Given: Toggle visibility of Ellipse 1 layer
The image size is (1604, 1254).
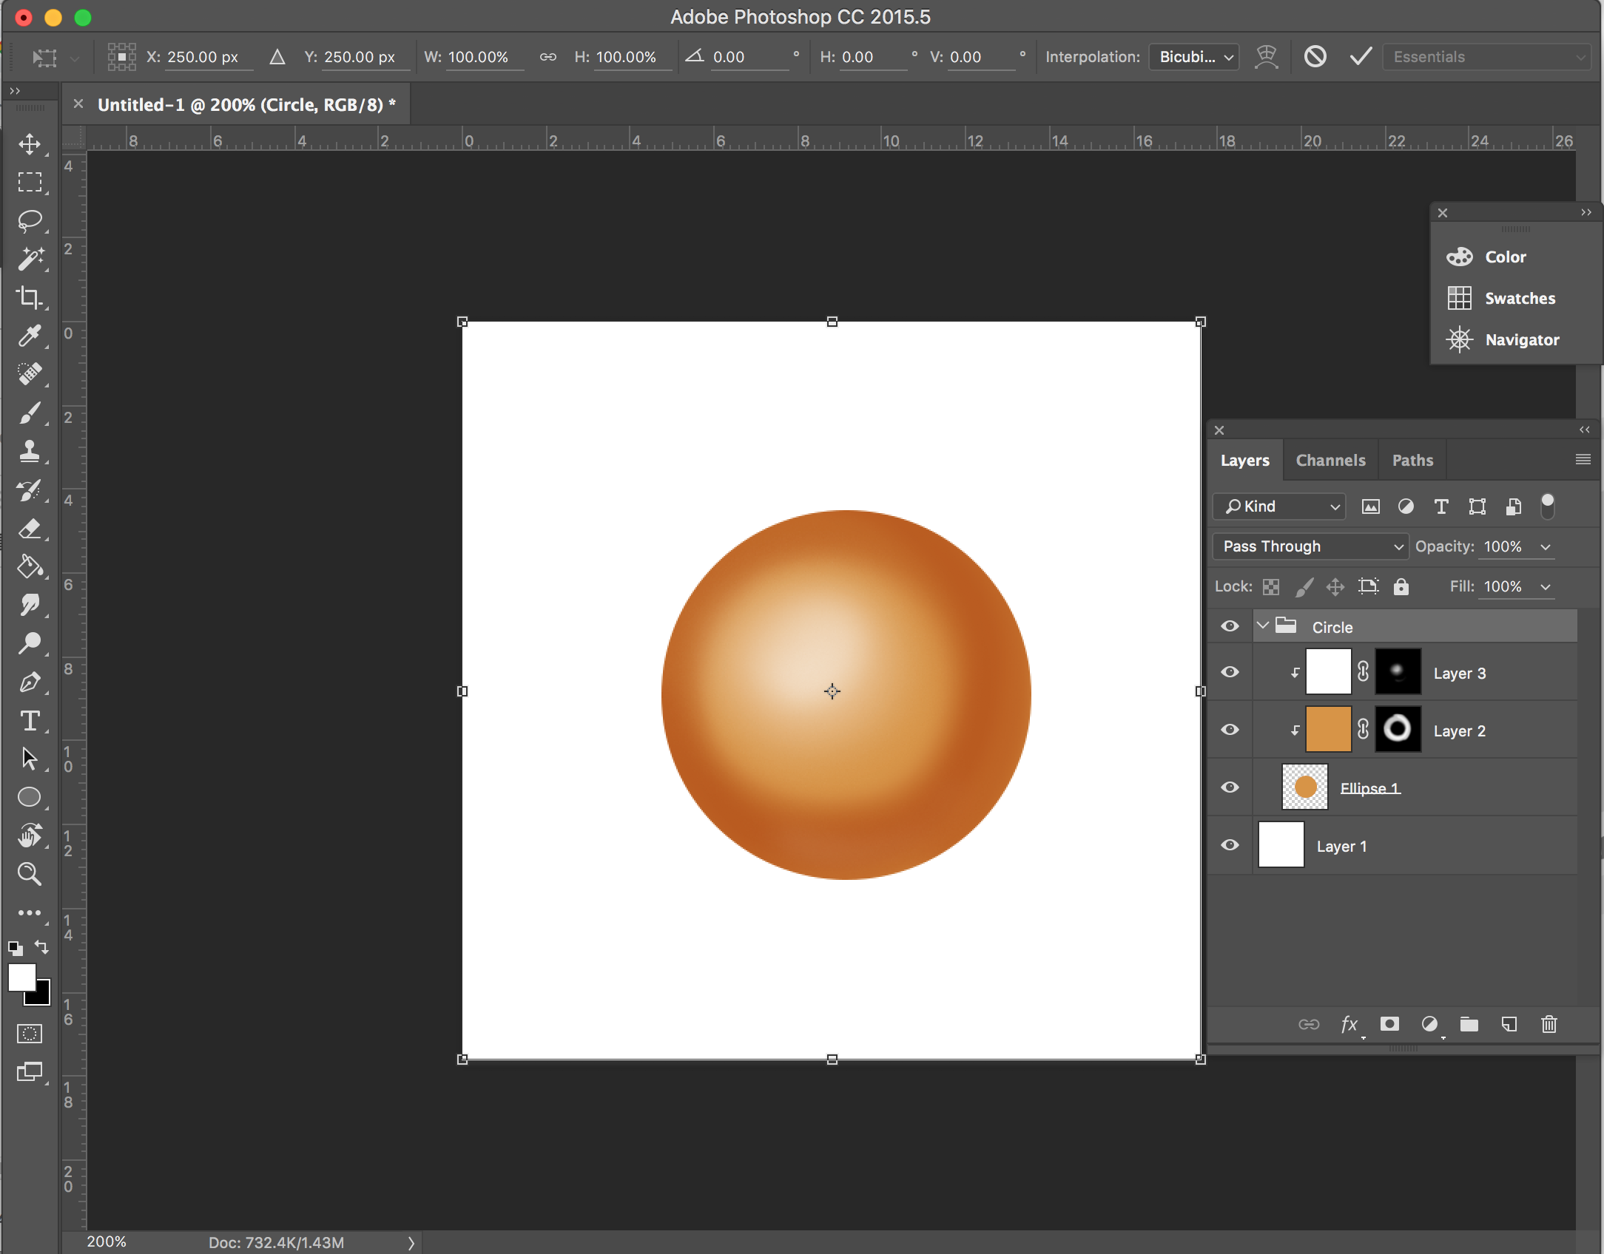Looking at the screenshot, I should point(1230,788).
